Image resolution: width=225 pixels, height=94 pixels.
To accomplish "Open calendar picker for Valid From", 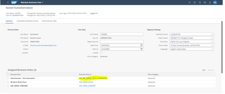I will point(141,45).
